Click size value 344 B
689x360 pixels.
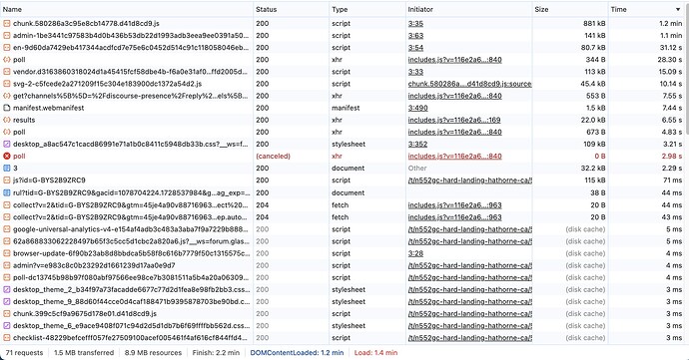tap(595, 60)
